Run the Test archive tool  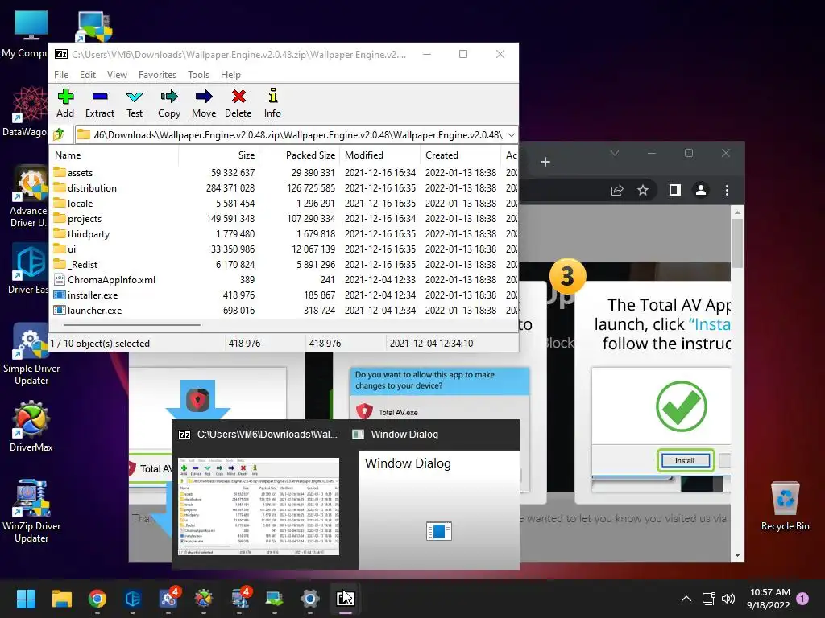tap(135, 103)
